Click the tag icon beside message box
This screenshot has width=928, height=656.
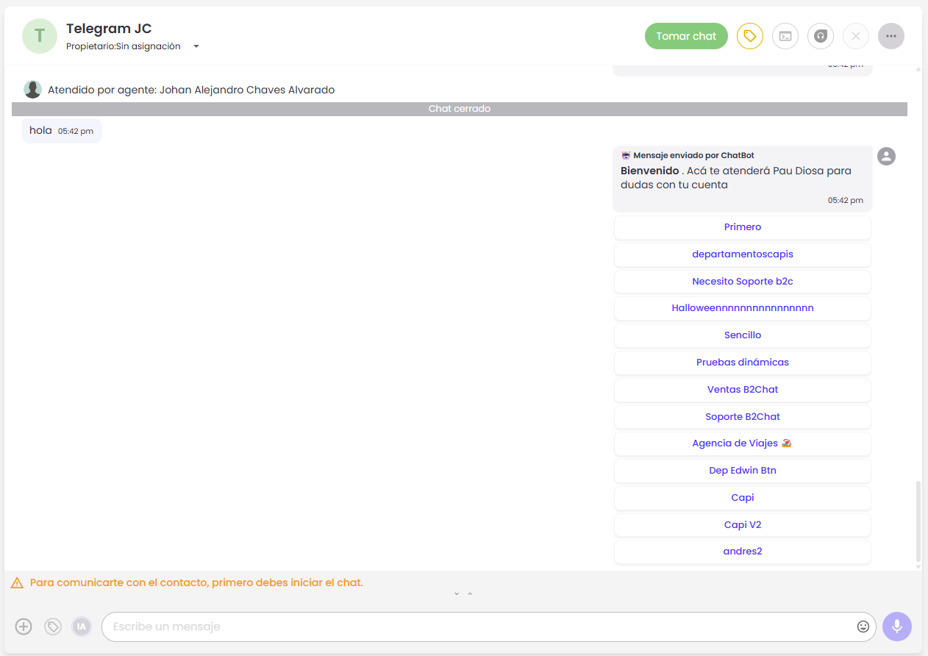click(53, 627)
